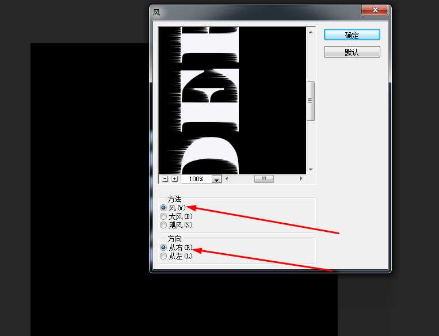Set direction to 从左 (L)
This screenshot has height=336, width=439.
click(x=164, y=256)
